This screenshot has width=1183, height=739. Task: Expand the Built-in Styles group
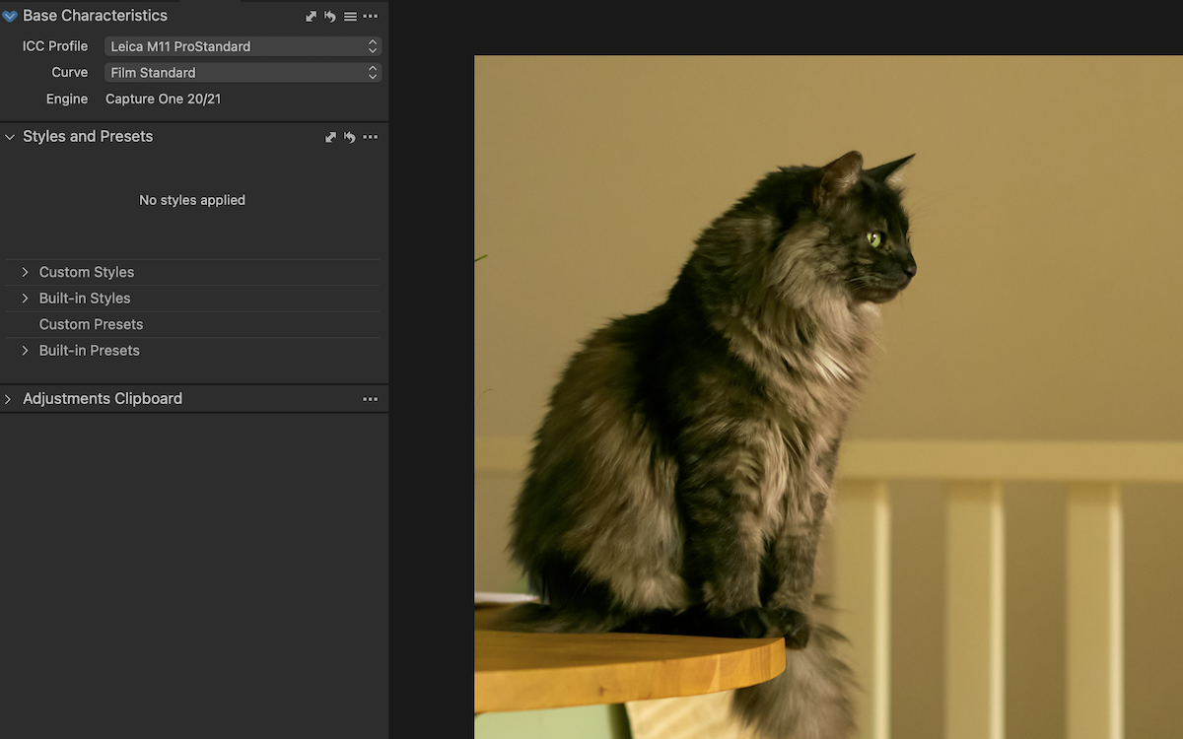tap(26, 299)
